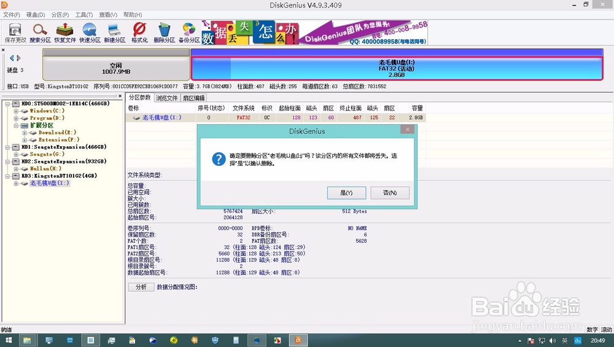This screenshot has width=614, height=347.
Task: Select Program(D:) in the disk tree
Action: pos(47,118)
